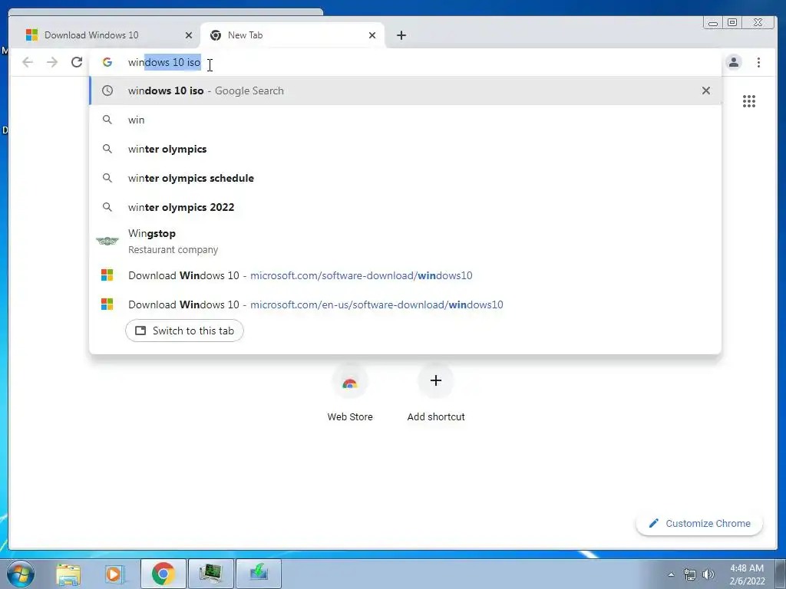Open Windows Explorer from the taskbar

tap(68, 574)
